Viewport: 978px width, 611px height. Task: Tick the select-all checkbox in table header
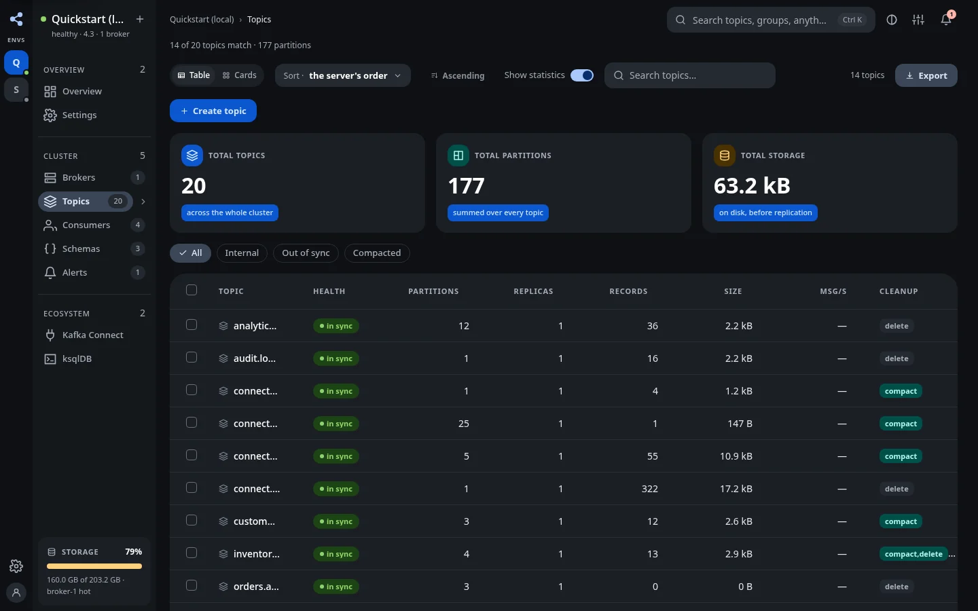tap(192, 291)
